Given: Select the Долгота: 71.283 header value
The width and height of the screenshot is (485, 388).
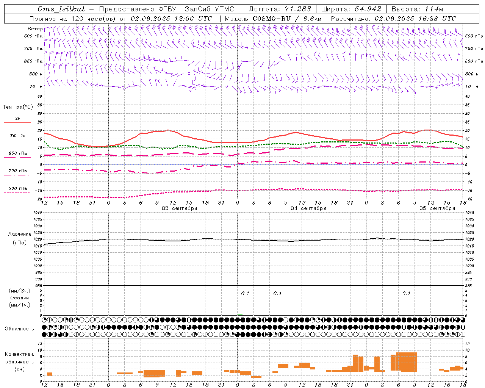Looking at the screenshot, I should pyautogui.click(x=280, y=9).
